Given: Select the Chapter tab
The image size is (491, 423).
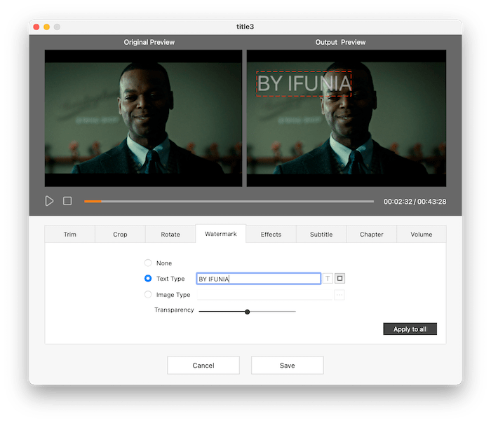Looking at the screenshot, I should (x=372, y=235).
